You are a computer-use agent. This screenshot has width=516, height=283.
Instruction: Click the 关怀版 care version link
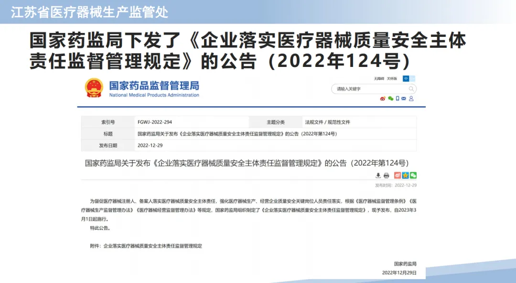[x=392, y=79]
